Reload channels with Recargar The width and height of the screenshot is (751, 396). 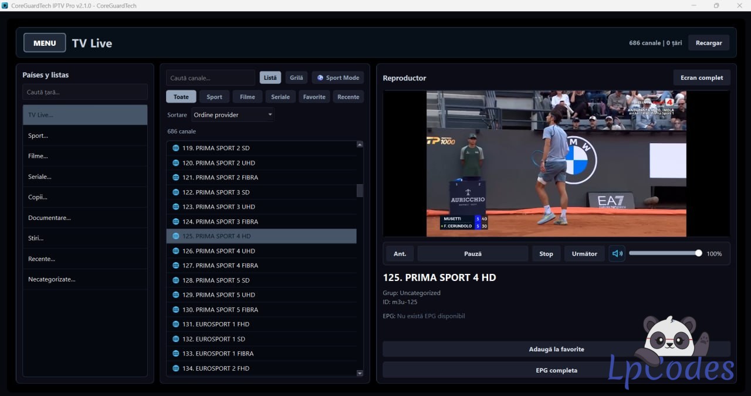(x=709, y=43)
